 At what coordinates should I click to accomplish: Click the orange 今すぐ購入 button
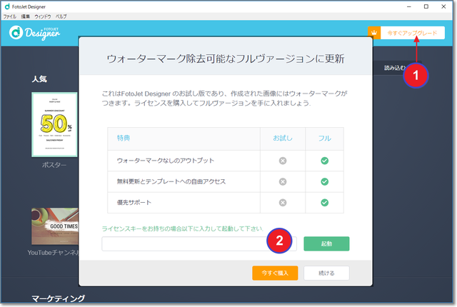coord(275,273)
